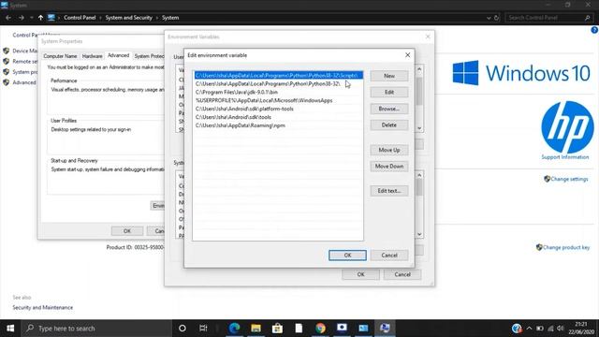
Task: Click the up-one-level arrow in address bar
Action: [40, 18]
